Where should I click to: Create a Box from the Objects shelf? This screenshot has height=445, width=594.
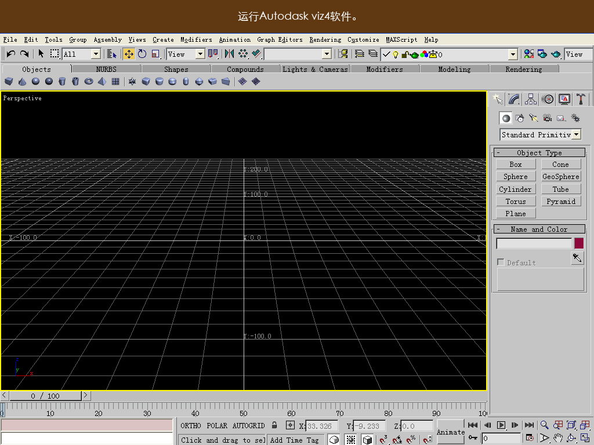pyautogui.click(x=9, y=81)
